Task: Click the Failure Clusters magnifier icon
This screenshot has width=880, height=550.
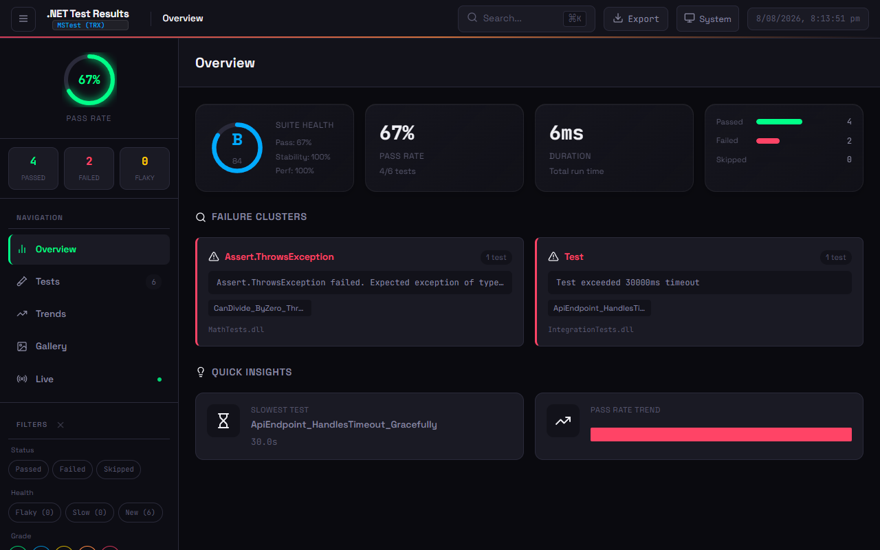Action: click(x=201, y=217)
